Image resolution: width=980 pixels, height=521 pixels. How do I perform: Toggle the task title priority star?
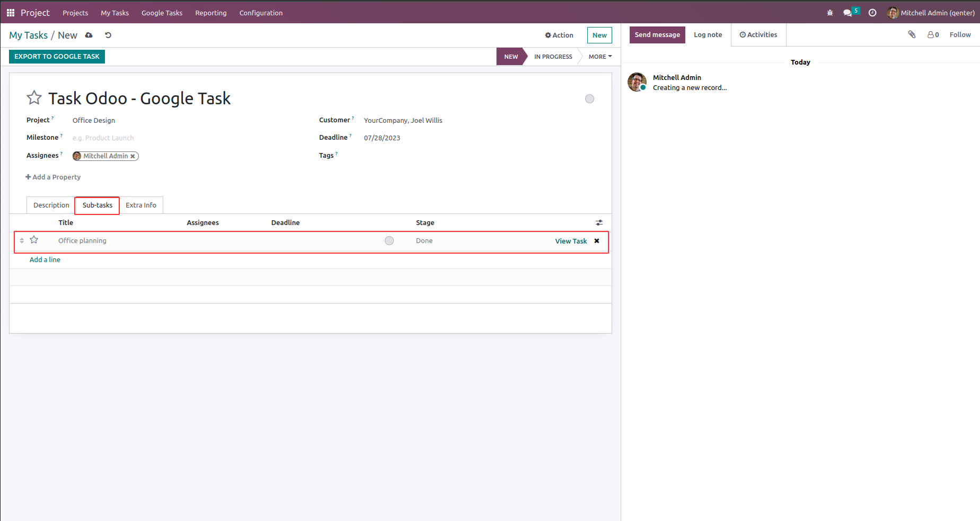coord(34,98)
